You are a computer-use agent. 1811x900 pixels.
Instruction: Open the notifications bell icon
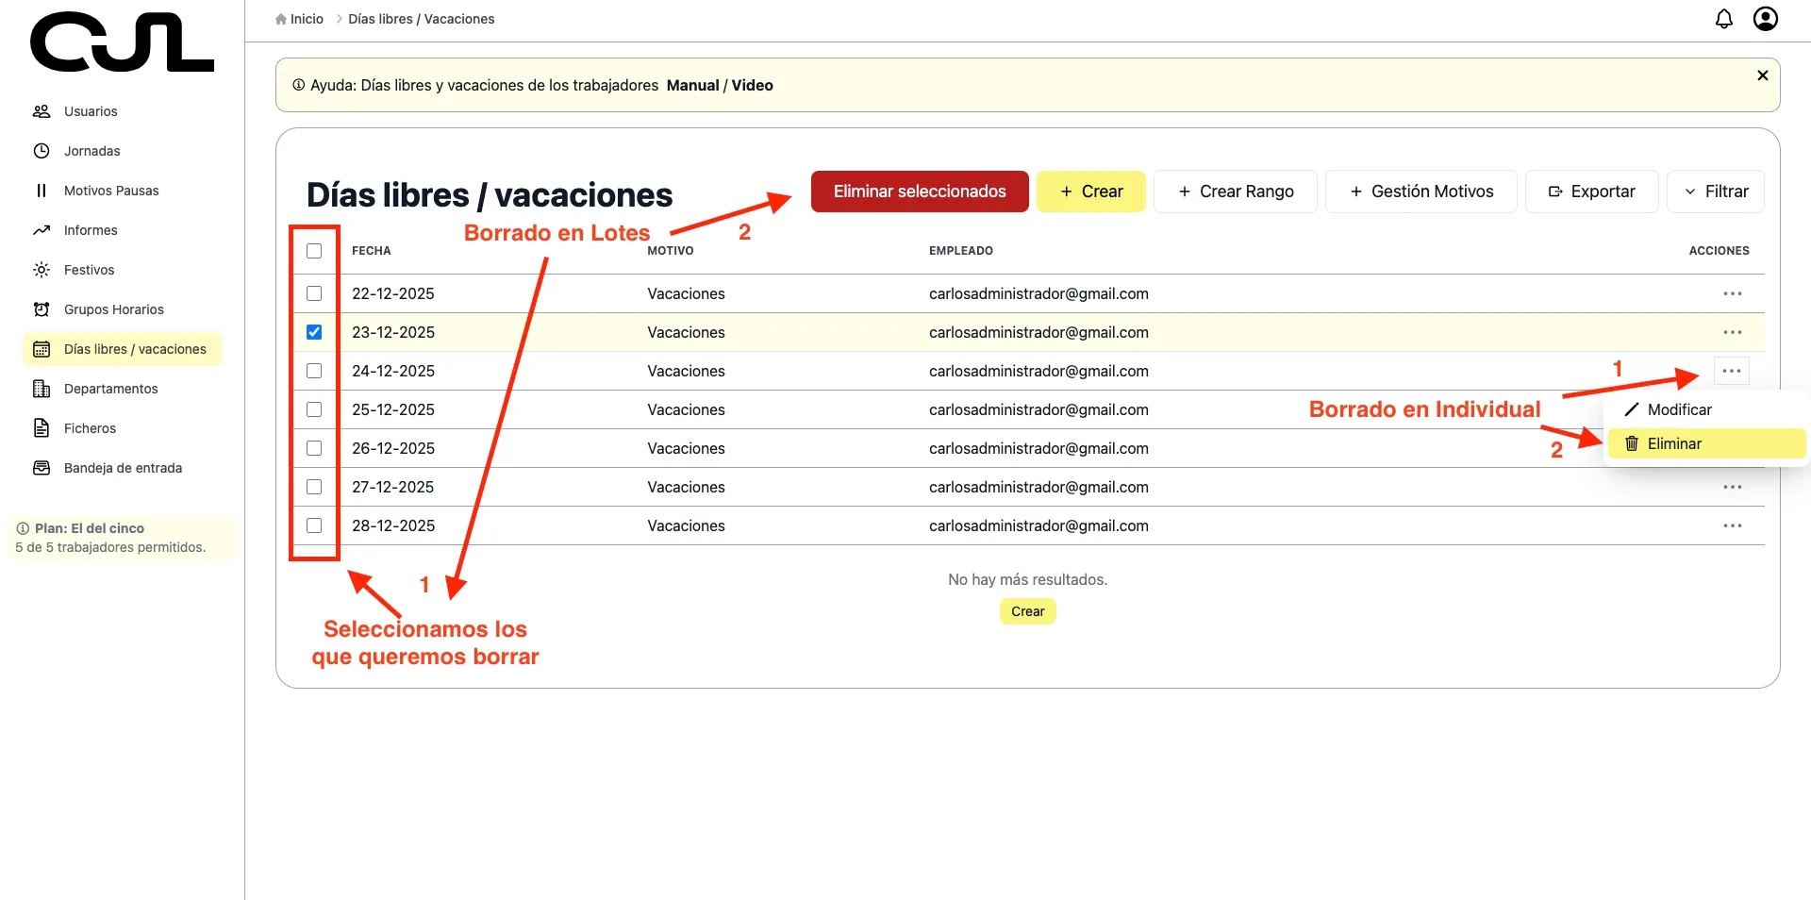(x=1723, y=19)
